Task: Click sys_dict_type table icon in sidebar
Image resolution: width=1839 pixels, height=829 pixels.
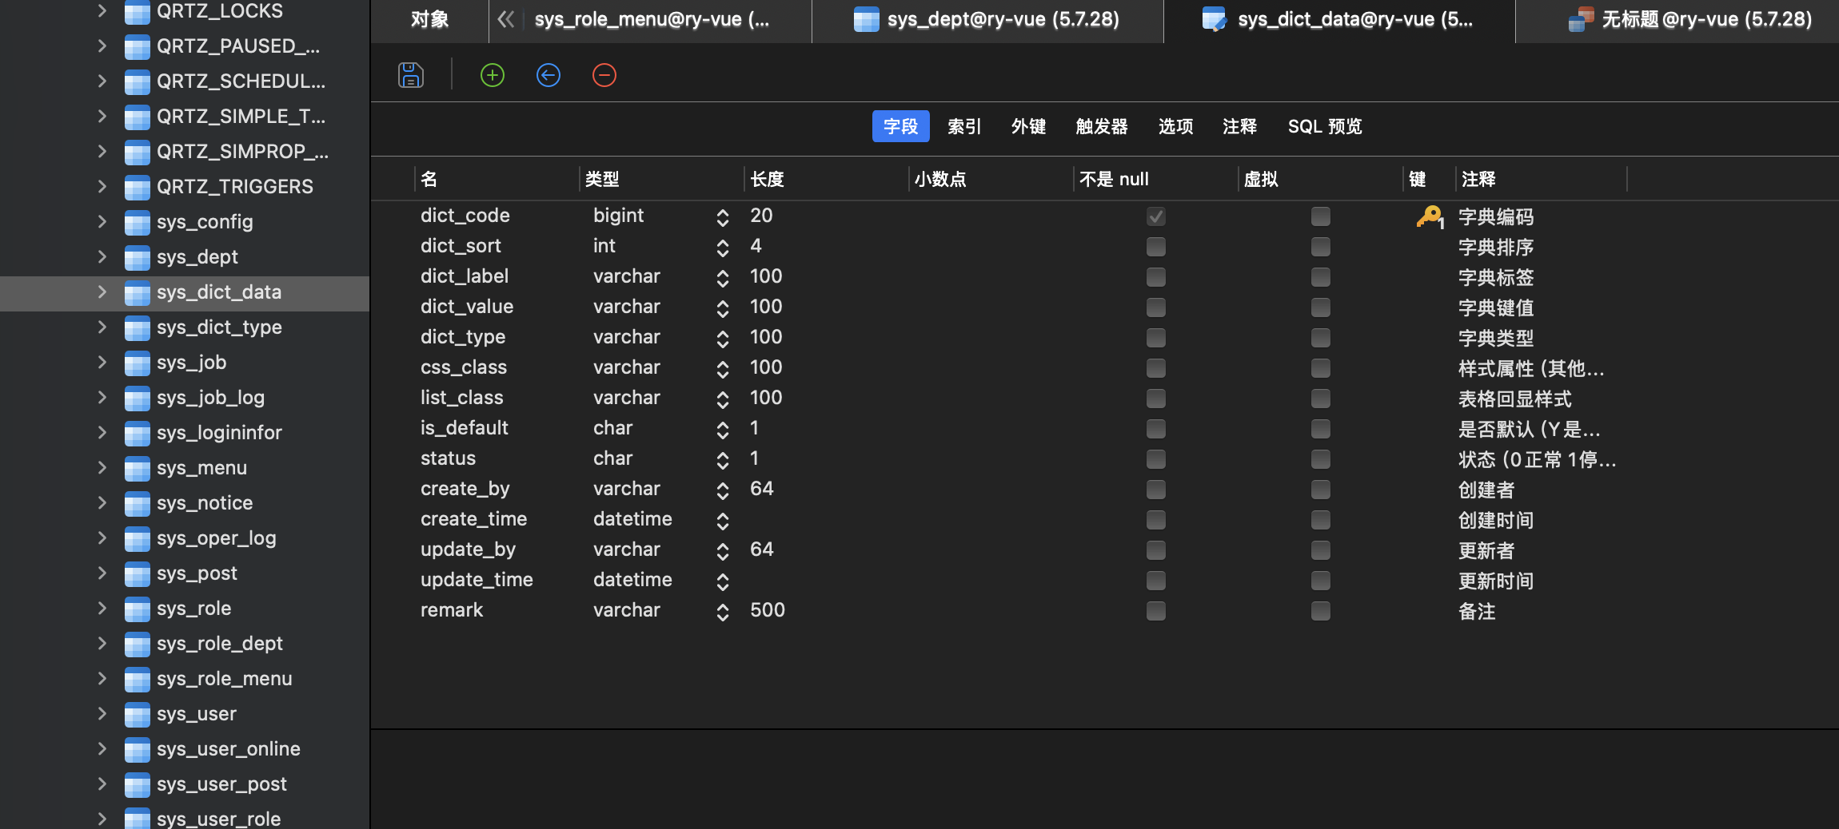Action: tap(138, 328)
